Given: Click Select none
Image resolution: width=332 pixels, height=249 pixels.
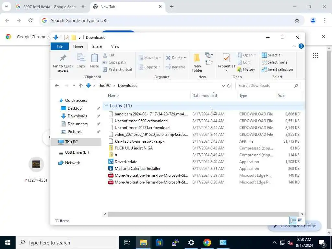Looking at the screenshot, I should (275, 62).
